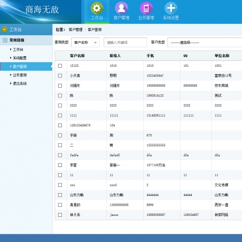Open the 查询类型 客户名称 dropdown
242x242 pixels.
click(85, 43)
